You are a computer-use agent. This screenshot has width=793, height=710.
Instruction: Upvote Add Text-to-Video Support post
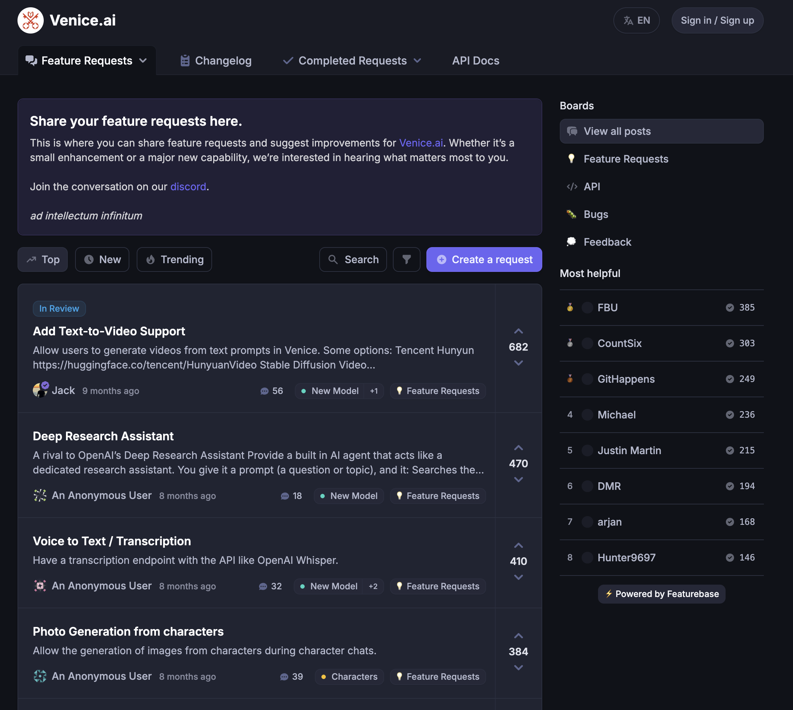click(518, 331)
